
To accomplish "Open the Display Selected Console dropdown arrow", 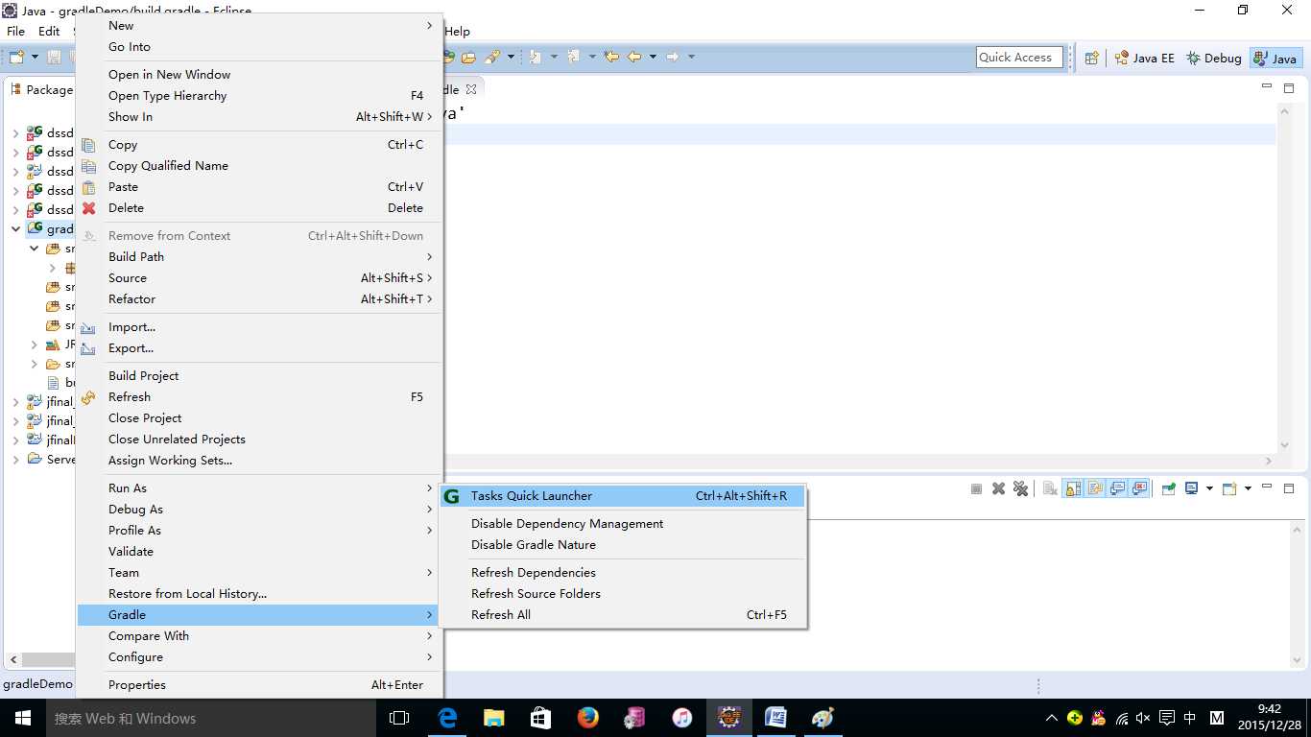I will (x=1209, y=488).
